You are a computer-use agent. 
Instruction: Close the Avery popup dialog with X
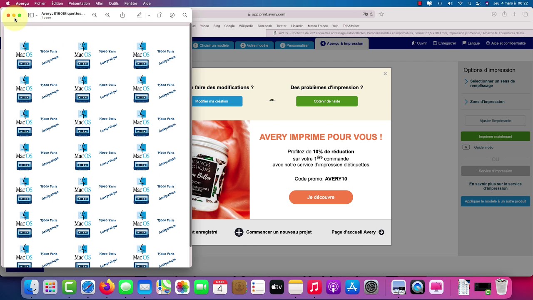pyautogui.click(x=385, y=74)
